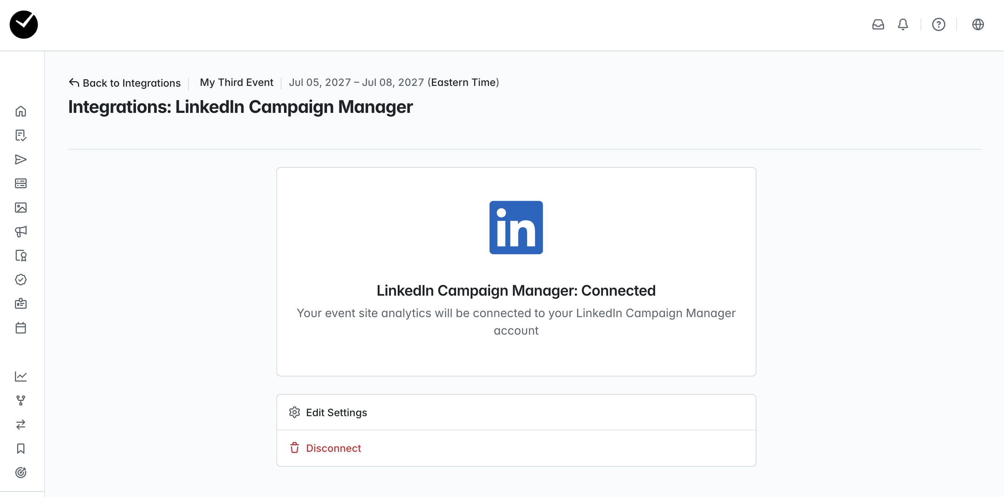Screen dimensions: 1004x497
Task: Open the branch fork sidebar icon
Action: 21,400
